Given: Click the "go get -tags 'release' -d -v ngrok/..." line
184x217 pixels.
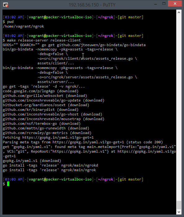Looking at the screenshot, I should tap(44, 86).
